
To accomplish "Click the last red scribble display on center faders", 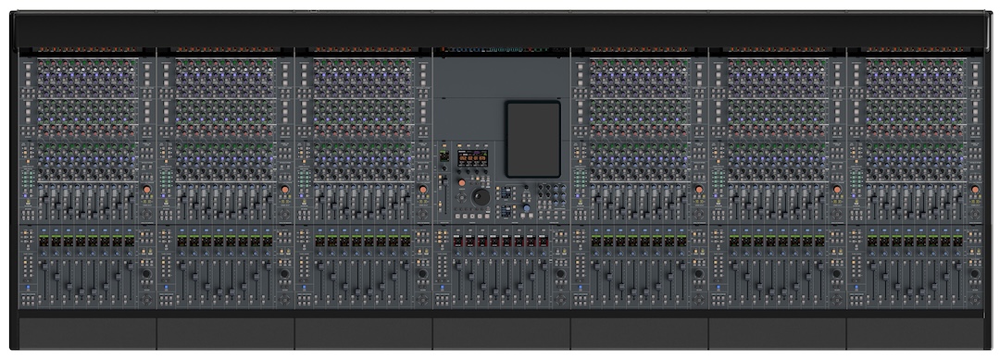I will pyautogui.click(x=544, y=241).
